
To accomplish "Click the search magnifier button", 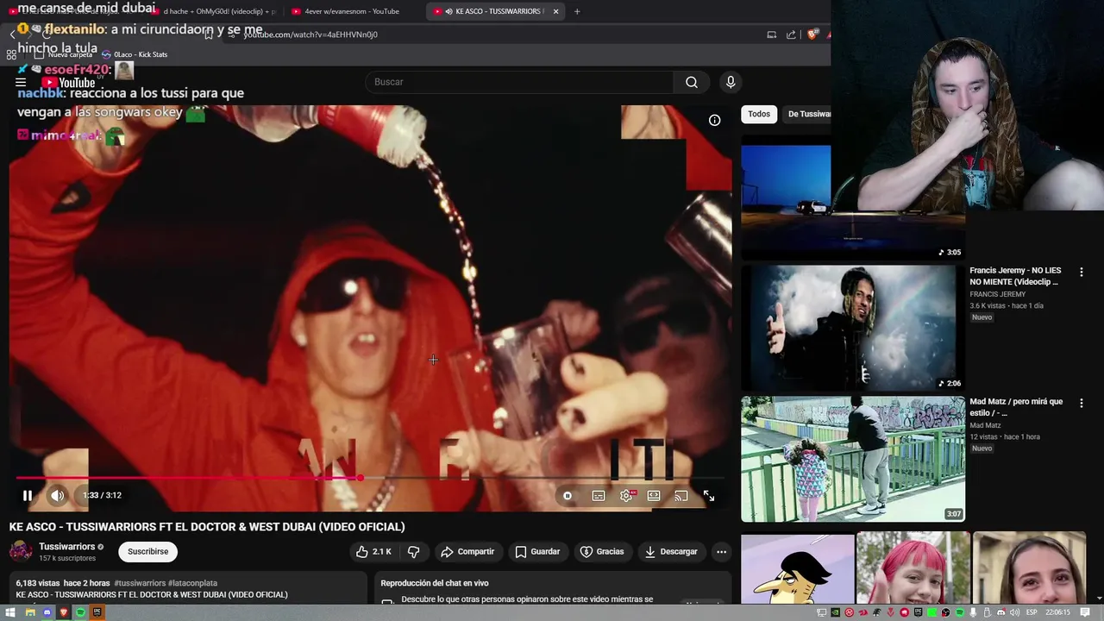I will point(691,82).
